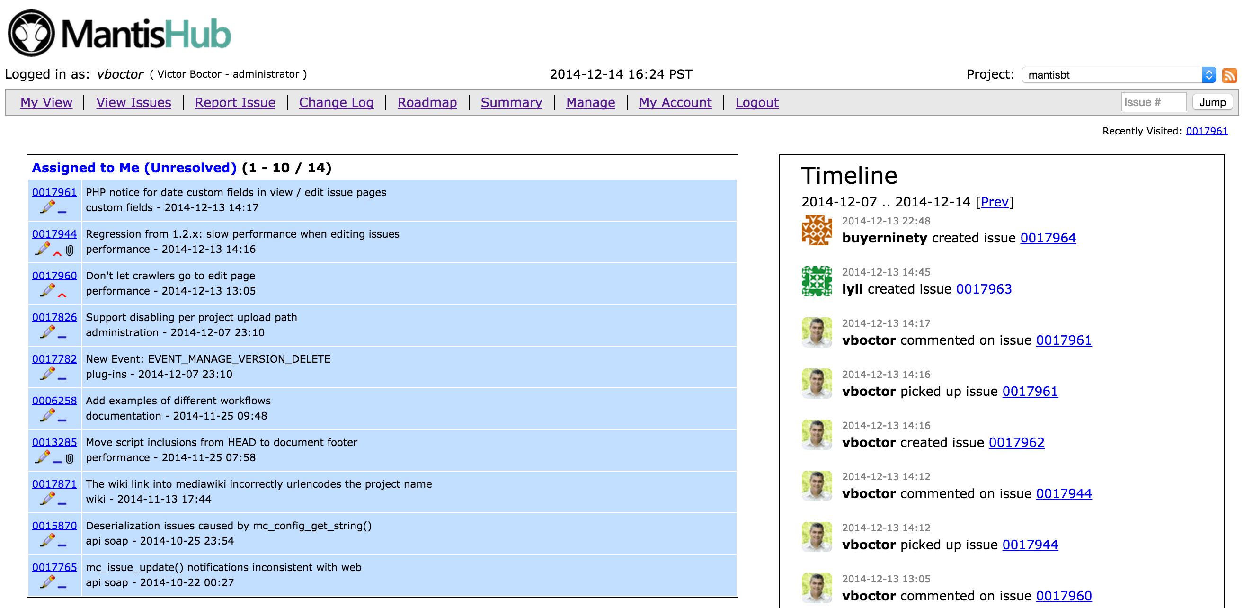This screenshot has height=608, width=1244.
Task: Open 0017961 link in the timeline's 'picked up issue' entry
Action: (1030, 391)
